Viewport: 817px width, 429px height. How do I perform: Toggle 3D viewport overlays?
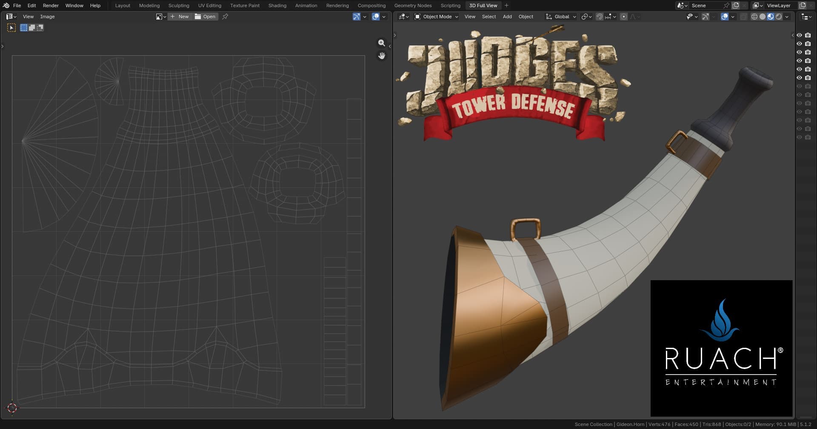[725, 17]
